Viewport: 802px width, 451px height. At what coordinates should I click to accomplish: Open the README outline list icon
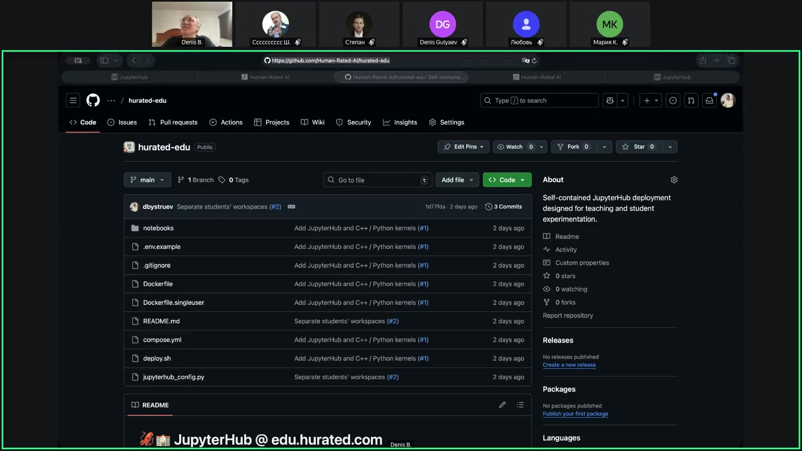click(x=520, y=405)
